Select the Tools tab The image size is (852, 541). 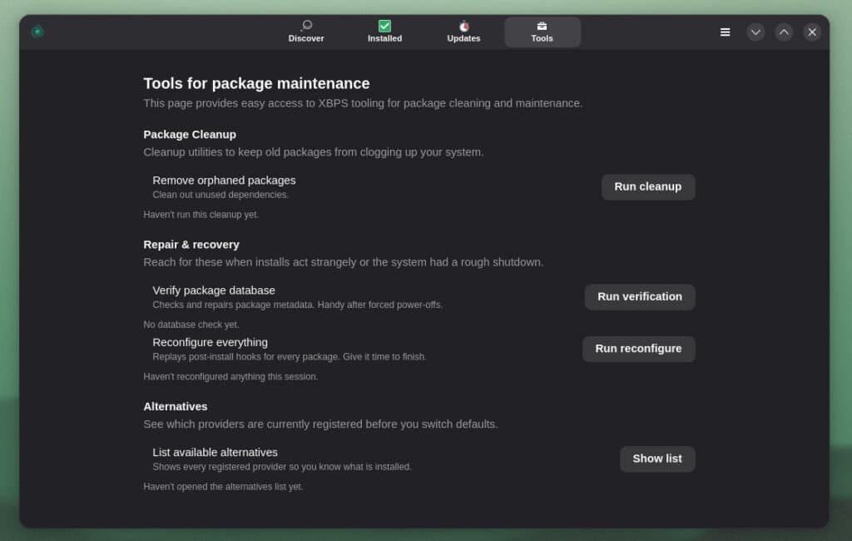pyautogui.click(x=542, y=32)
